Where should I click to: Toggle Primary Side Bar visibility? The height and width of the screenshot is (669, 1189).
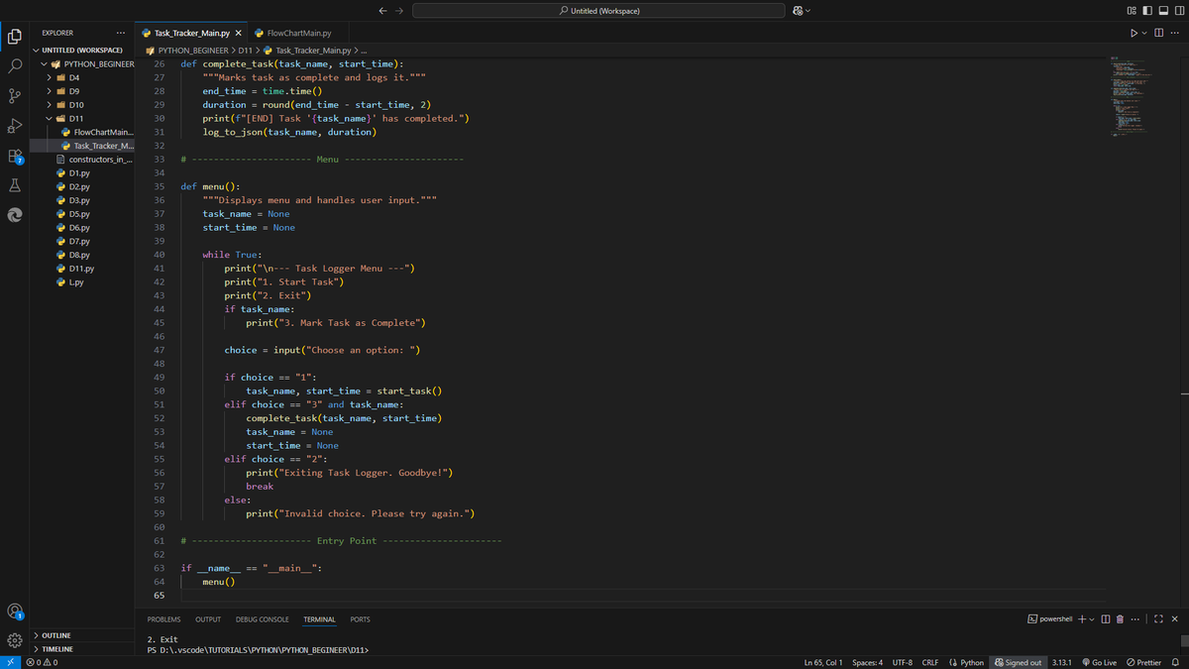[x=1146, y=11]
